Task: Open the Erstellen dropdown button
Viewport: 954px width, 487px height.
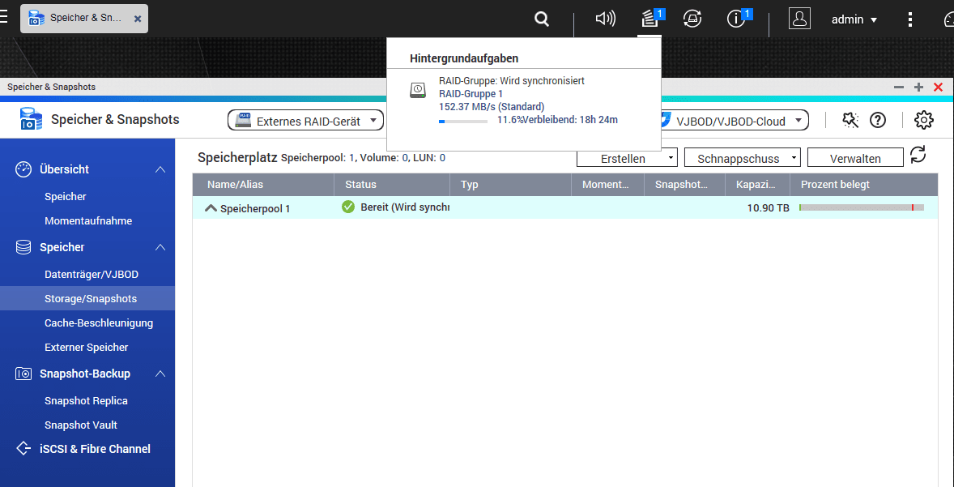Action: point(627,158)
